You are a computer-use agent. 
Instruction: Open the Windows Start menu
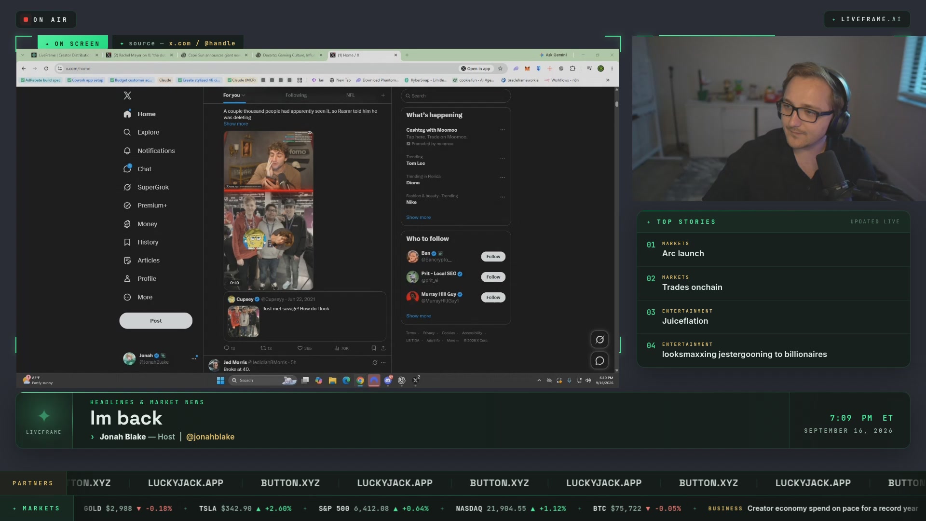click(x=220, y=381)
